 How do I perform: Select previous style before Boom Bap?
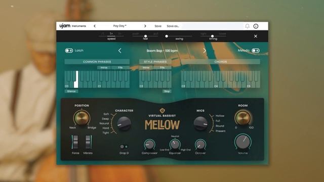(119, 51)
